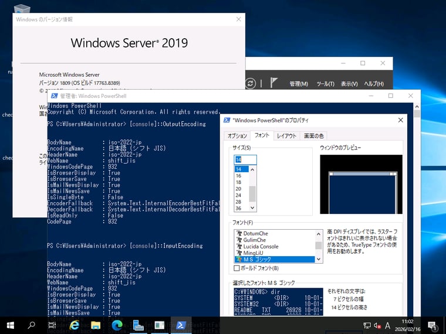
Task: Switch to the 画面の色 tab
Action: coord(313,136)
